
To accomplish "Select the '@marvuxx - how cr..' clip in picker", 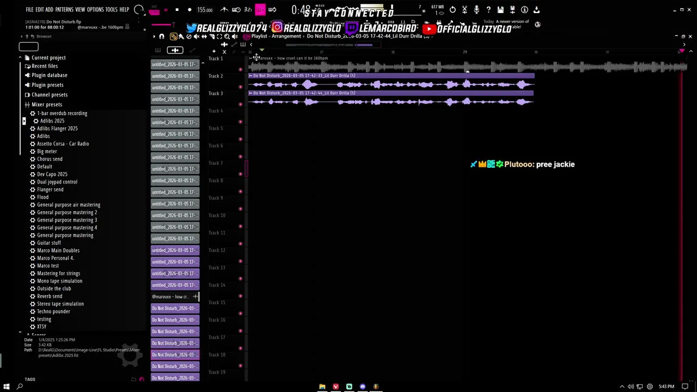I will click(175, 297).
